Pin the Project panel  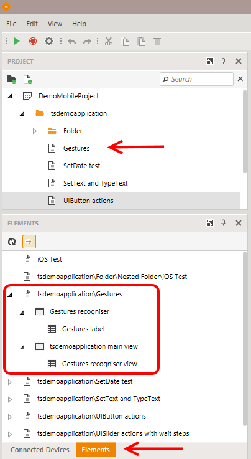[223, 61]
